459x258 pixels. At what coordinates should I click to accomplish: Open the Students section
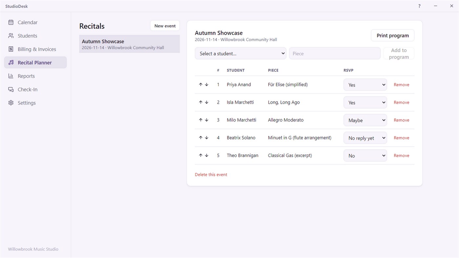pos(35,36)
